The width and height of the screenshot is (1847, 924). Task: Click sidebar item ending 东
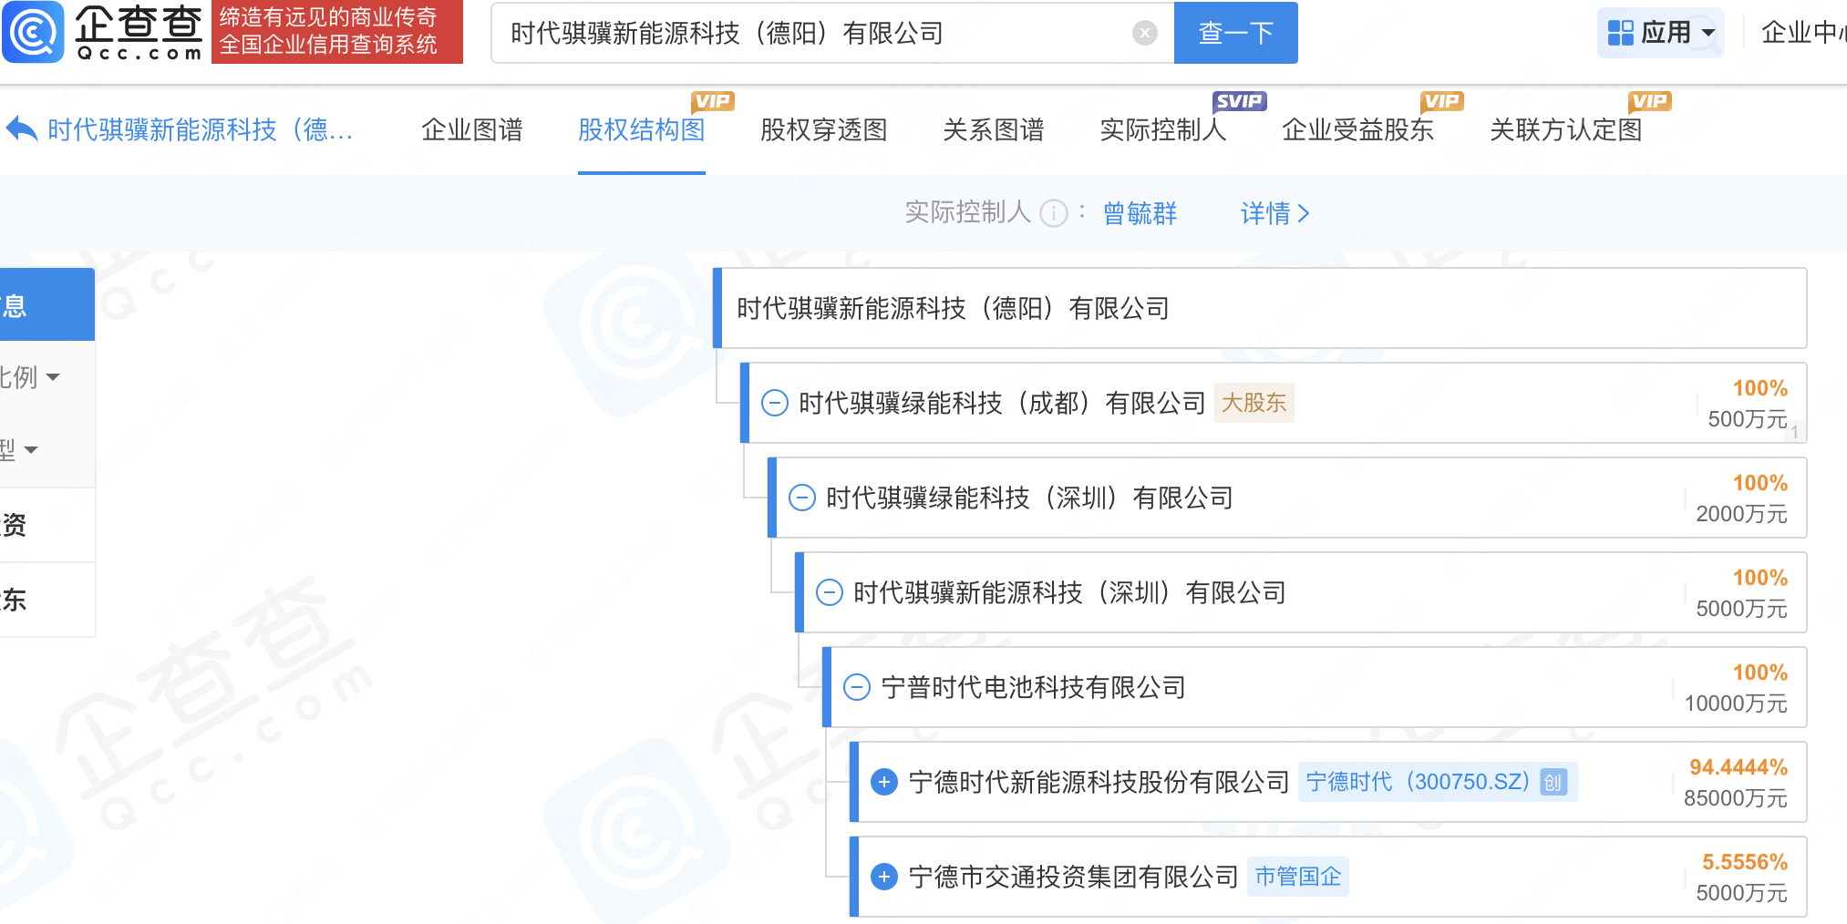click(x=47, y=600)
